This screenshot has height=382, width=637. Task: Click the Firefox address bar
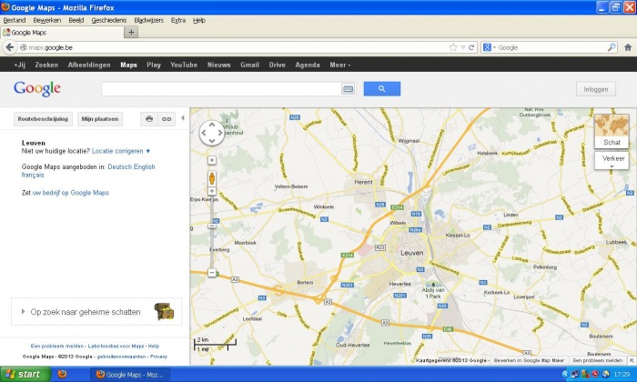tap(236, 47)
